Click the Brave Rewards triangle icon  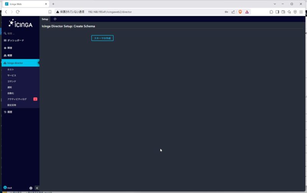click(247, 12)
